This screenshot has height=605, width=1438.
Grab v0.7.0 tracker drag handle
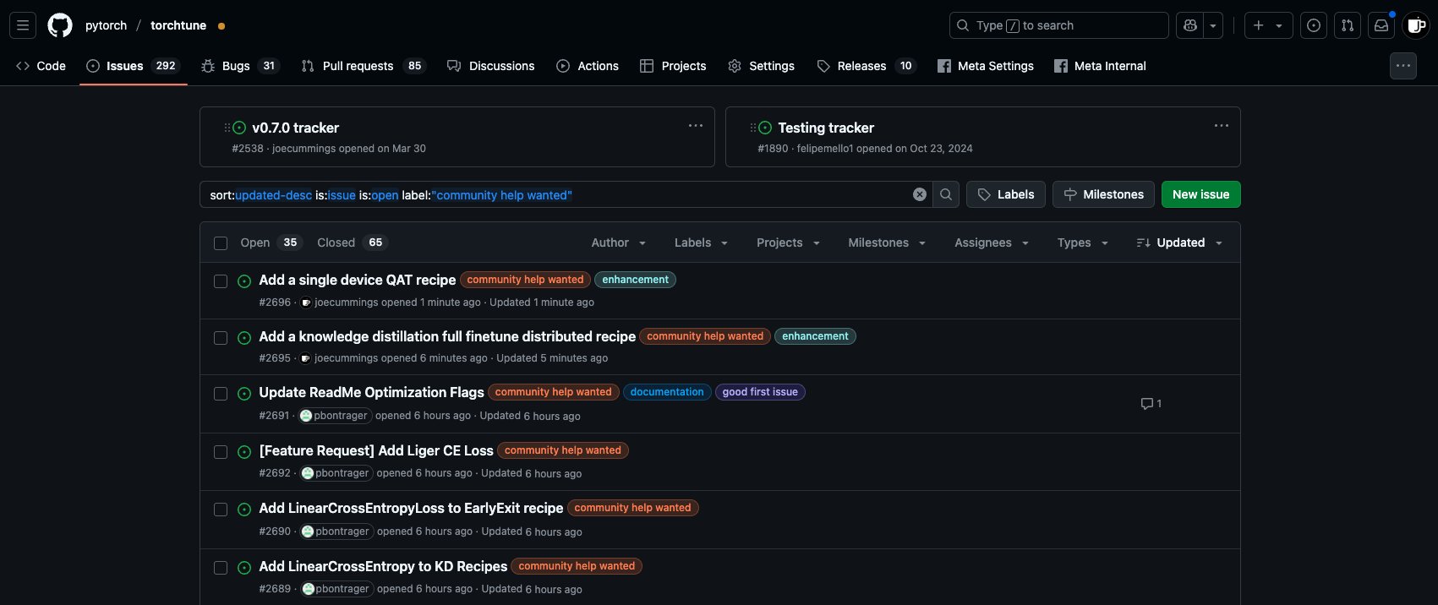coord(227,128)
